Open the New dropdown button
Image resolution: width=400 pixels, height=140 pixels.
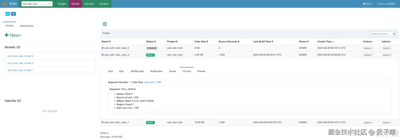click(13, 35)
